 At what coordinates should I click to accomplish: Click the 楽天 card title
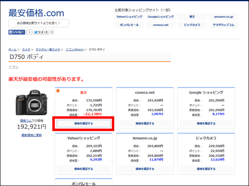84,92
